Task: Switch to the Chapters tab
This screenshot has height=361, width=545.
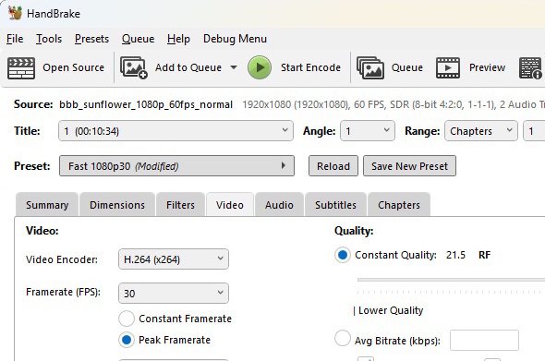Action: pos(399,205)
